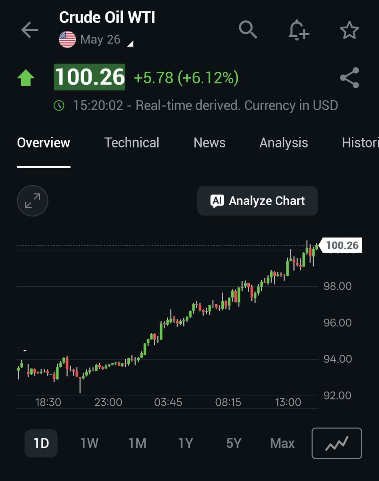Tap the green up-arrow price indicator
The width and height of the screenshot is (379, 481).
[x=26, y=78]
